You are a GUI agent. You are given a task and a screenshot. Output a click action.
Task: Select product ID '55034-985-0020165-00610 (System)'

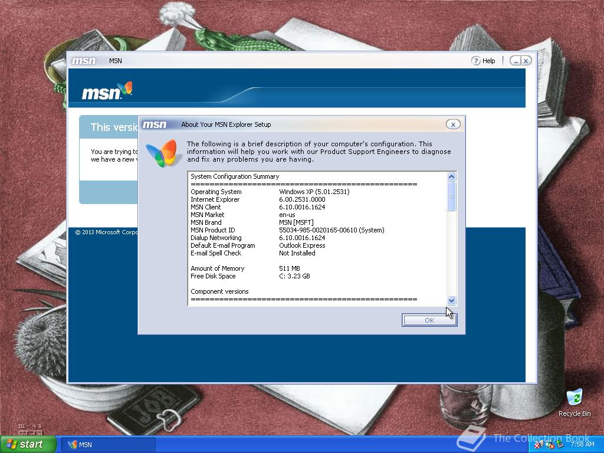(x=331, y=231)
